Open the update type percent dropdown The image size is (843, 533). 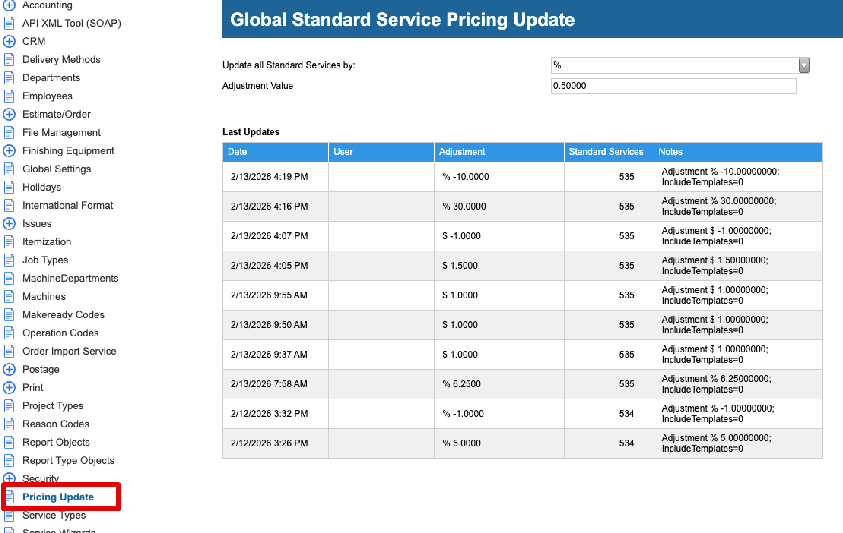[804, 65]
